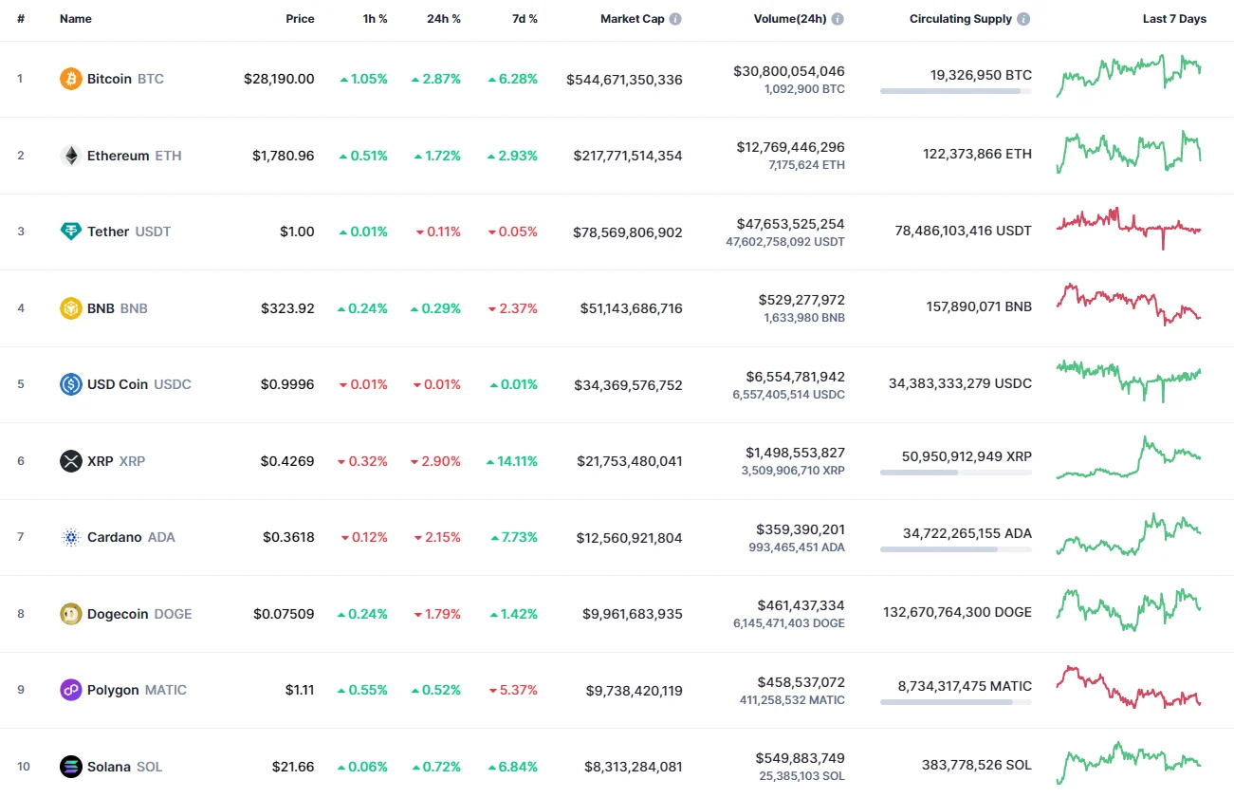Click the Bitcoin logo icon
The height and width of the screenshot is (798, 1234).
click(x=71, y=79)
